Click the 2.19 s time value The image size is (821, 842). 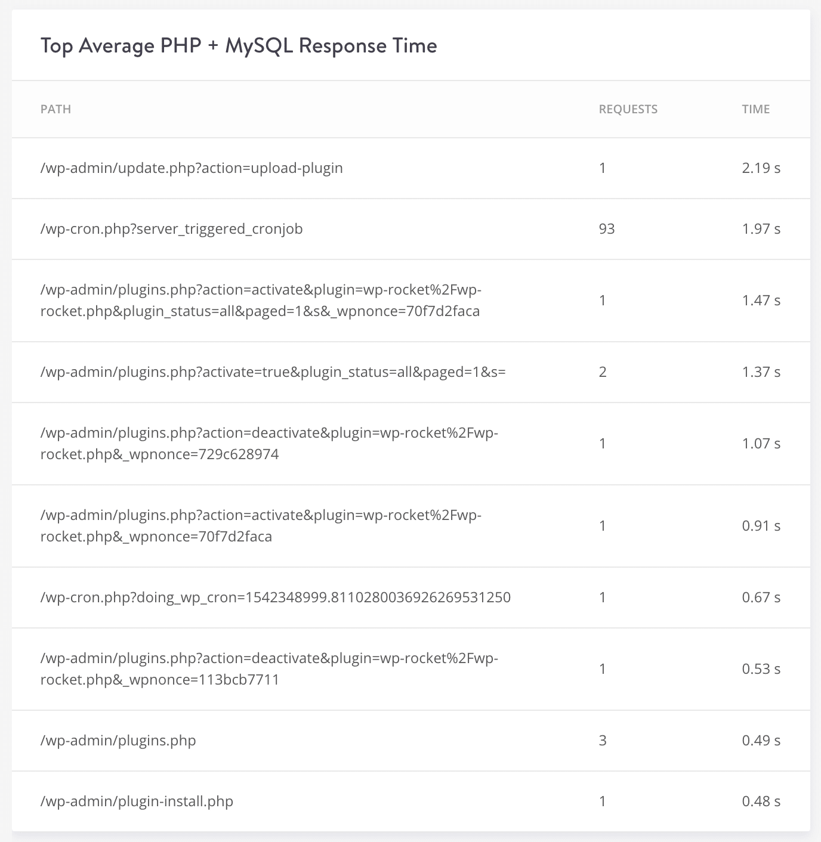pyautogui.click(x=761, y=168)
